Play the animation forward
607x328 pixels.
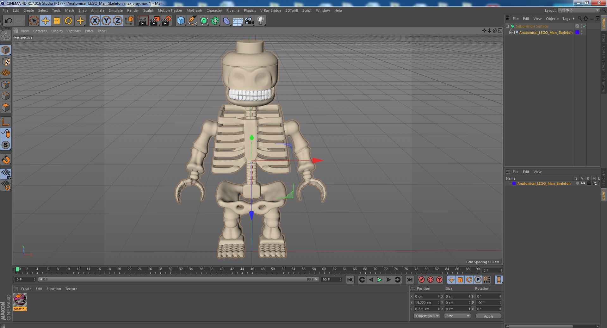pos(380,280)
